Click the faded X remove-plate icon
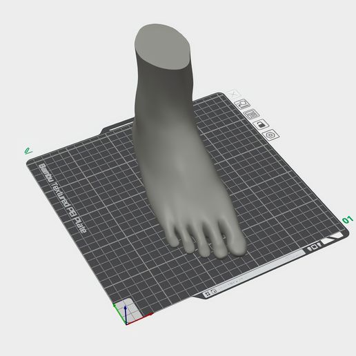Viewport: 356px width, 356px height. 233,94
